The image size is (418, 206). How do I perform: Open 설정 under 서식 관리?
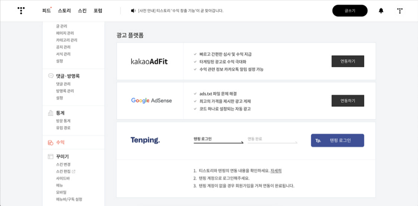59,61
